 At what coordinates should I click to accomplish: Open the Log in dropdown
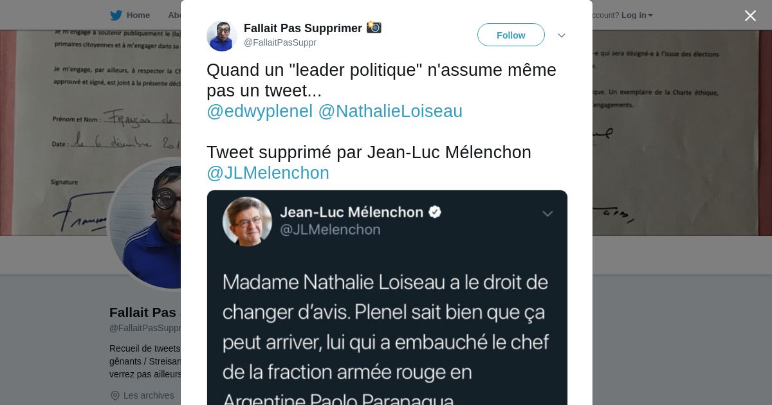coord(636,15)
